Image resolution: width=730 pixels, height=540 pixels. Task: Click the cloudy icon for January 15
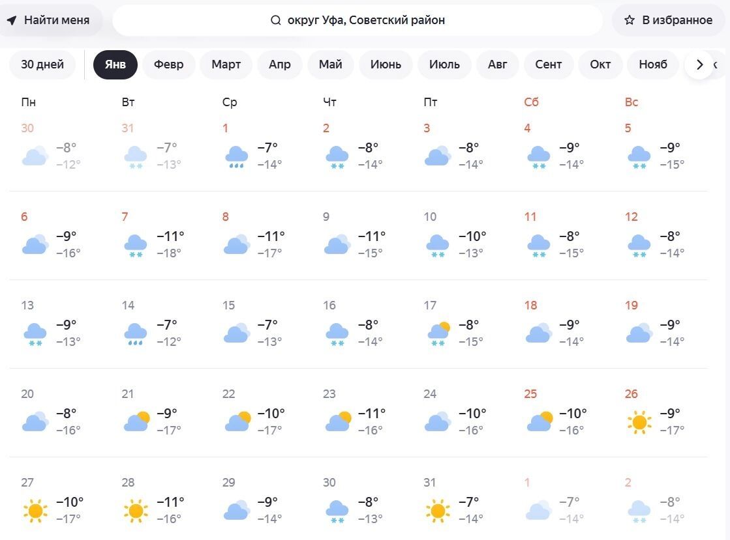(236, 333)
